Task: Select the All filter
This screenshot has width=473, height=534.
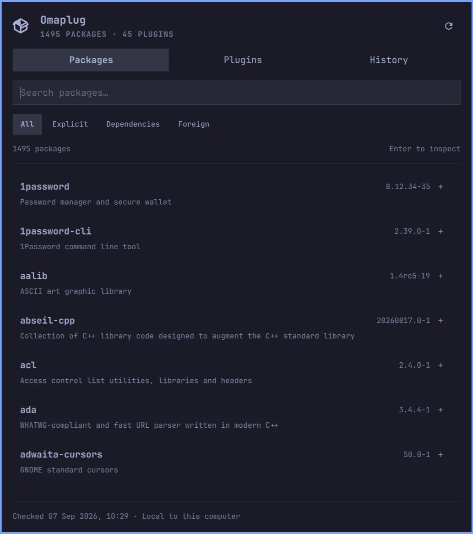Action: [x=27, y=124]
